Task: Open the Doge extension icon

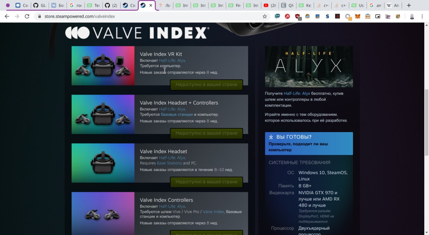Action: 398,16
